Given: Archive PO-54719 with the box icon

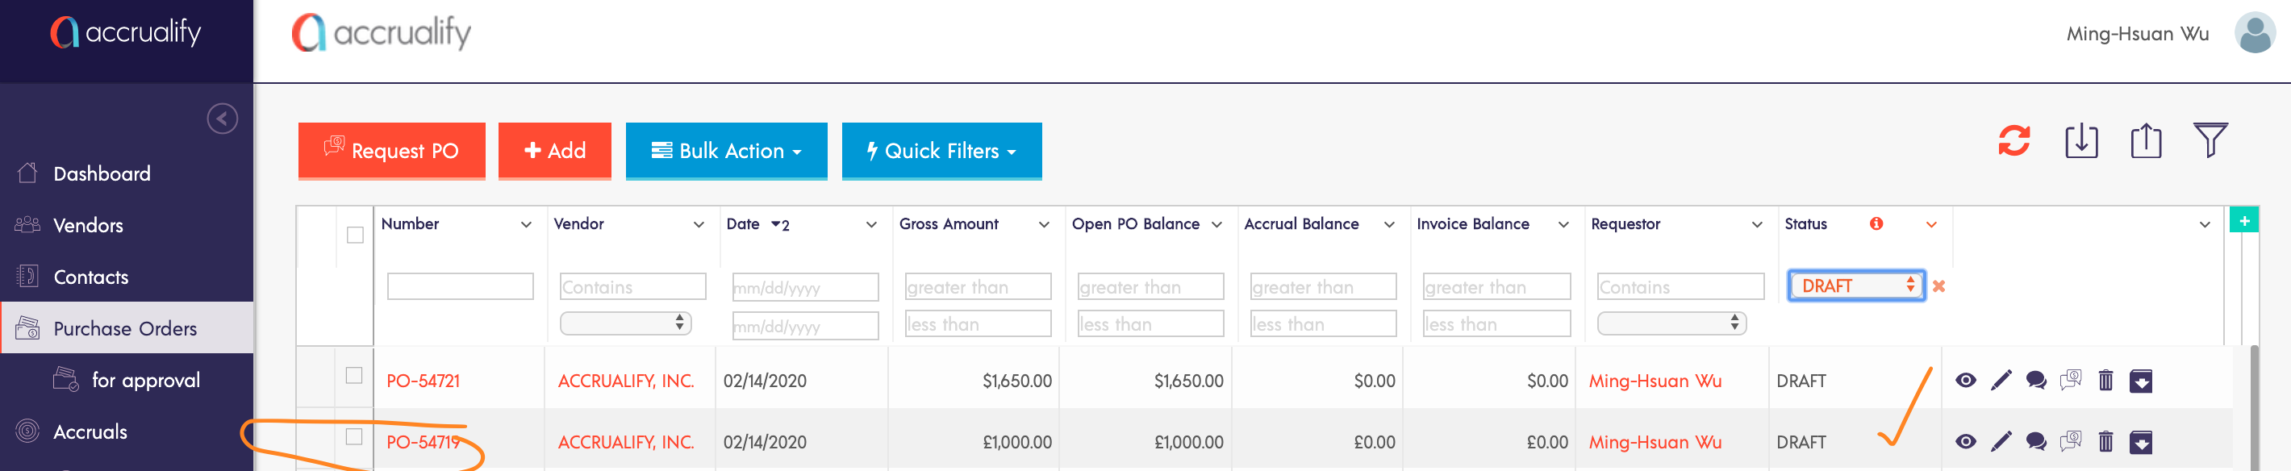Looking at the screenshot, I should 2141,442.
